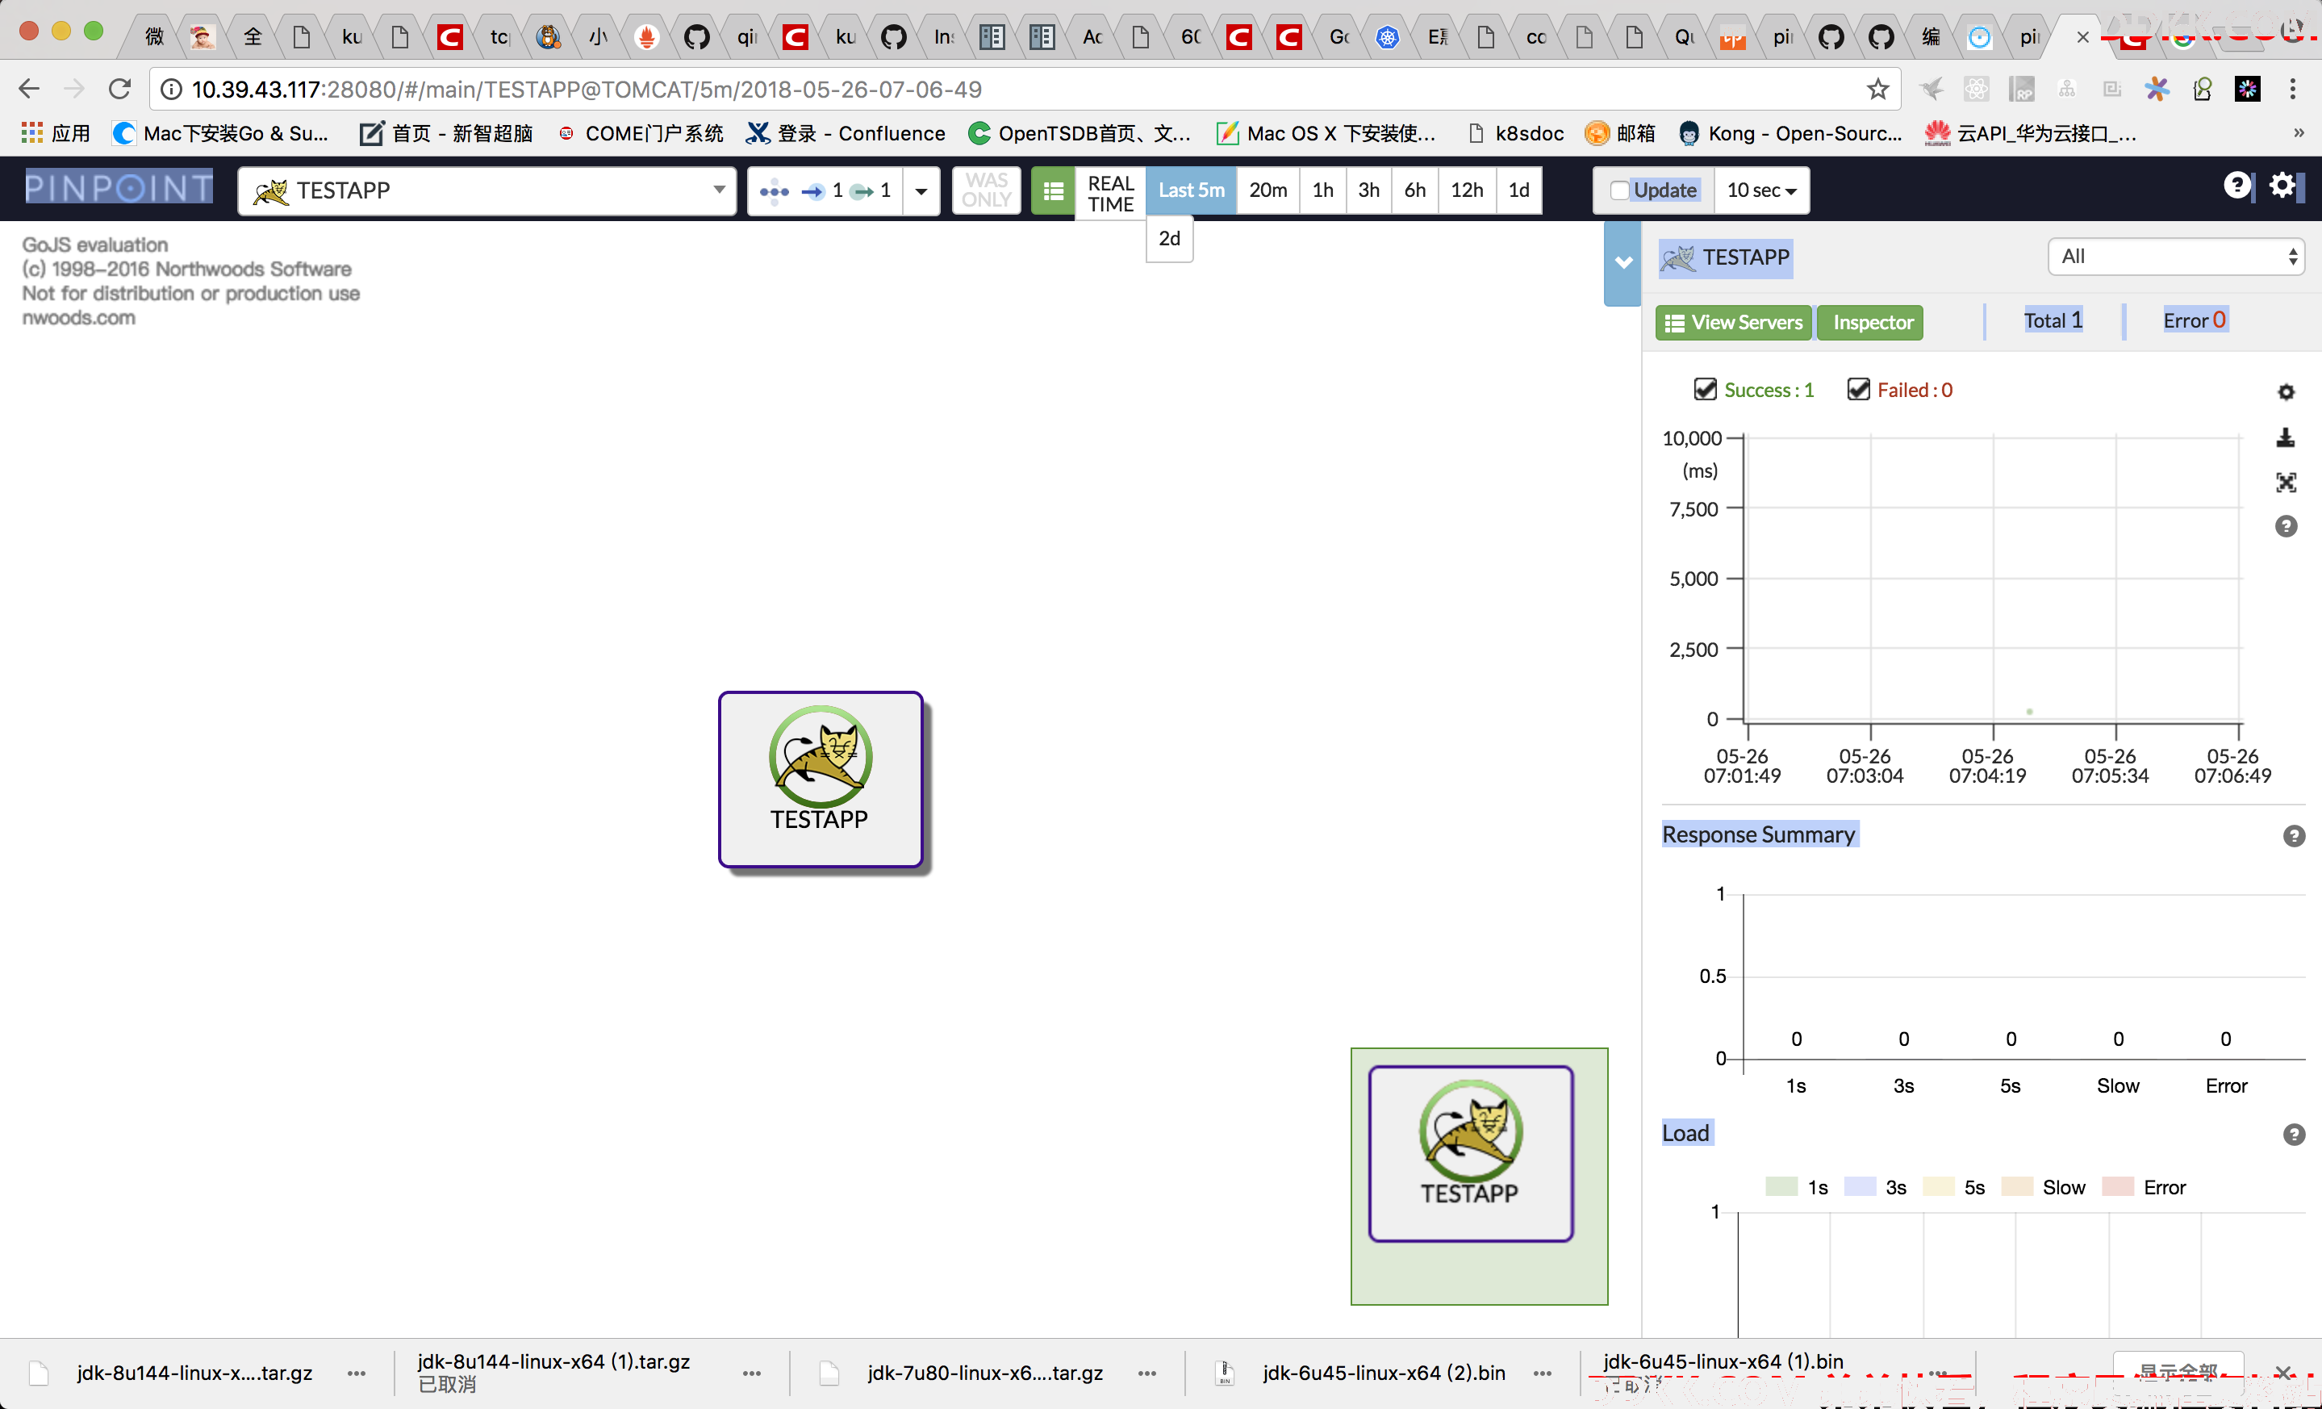
Task: Show more bookmarks overflow chevron
Action: (2299, 134)
